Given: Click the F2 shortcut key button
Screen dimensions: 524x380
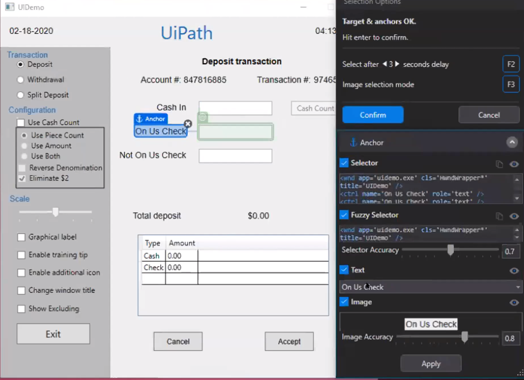Looking at the screenshot, I should (511, 64).
